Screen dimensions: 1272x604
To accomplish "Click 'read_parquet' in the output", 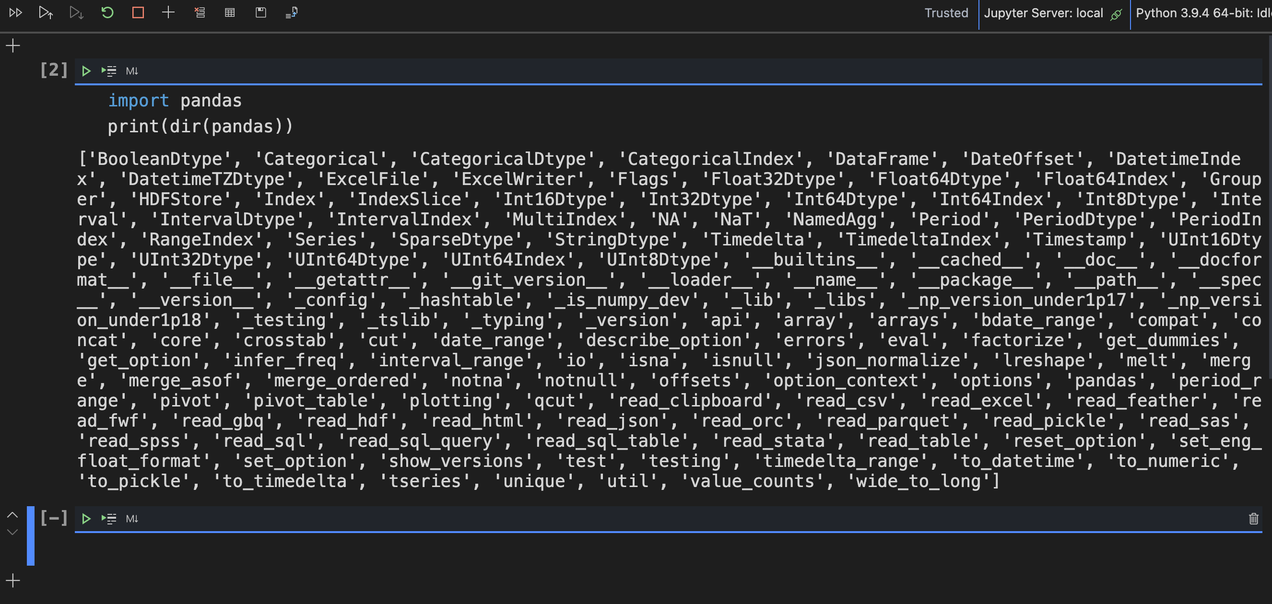I will coord(888,421).
